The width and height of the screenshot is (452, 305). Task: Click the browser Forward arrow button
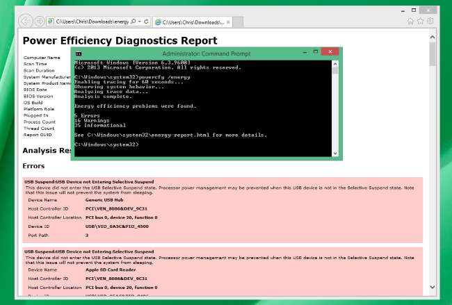(x=40, y=22)
